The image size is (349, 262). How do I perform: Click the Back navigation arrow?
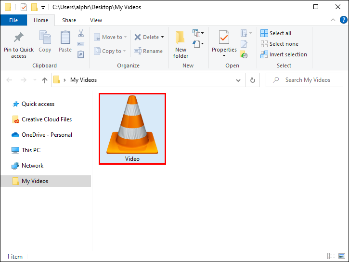click(x=9, y=80)
